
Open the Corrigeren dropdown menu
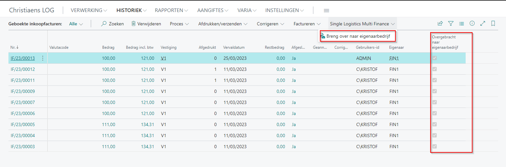pyautogui.click(x=270, y=24)
